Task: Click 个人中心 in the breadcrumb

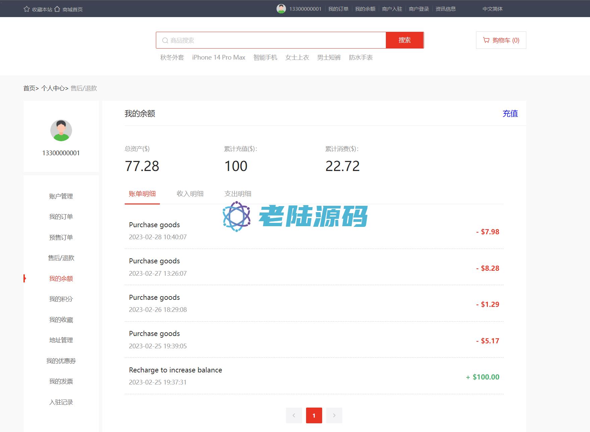Action: pyautogui.click(x=53, y=88)
